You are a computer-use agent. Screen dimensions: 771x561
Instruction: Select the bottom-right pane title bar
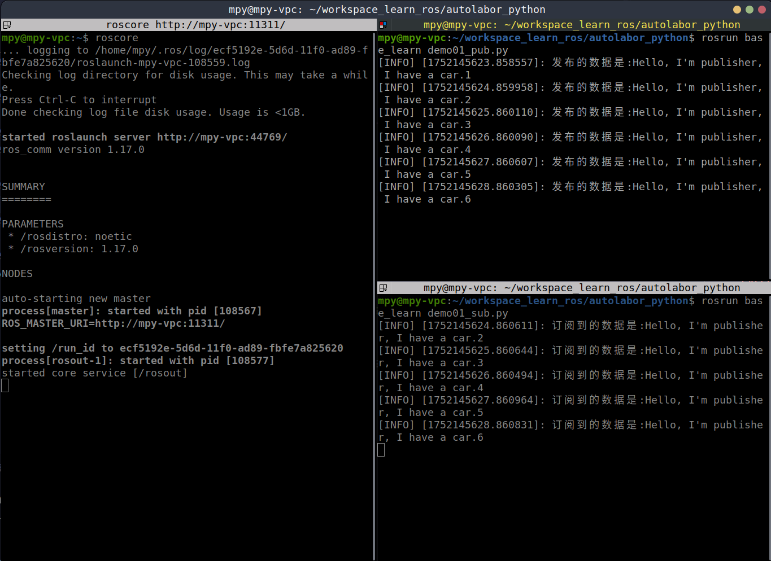[x=581, y=288]
